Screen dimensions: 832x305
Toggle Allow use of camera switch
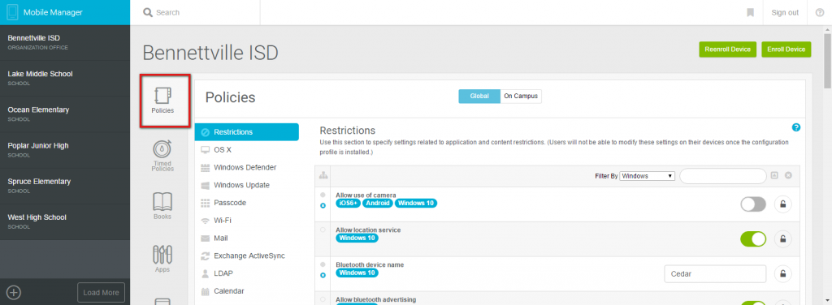click(x=753, y=204)
